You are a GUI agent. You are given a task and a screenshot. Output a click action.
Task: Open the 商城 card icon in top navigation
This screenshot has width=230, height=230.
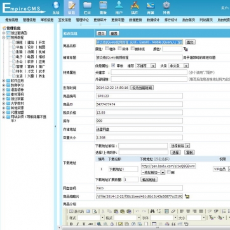point(151,5)
